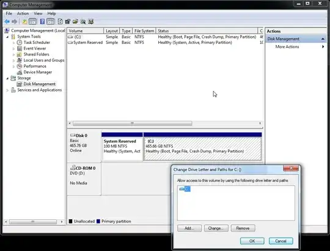The width and height of the screenshot is (330, 251).
Task: Collapse the Disk Management actions section
Action: (323, 39)
